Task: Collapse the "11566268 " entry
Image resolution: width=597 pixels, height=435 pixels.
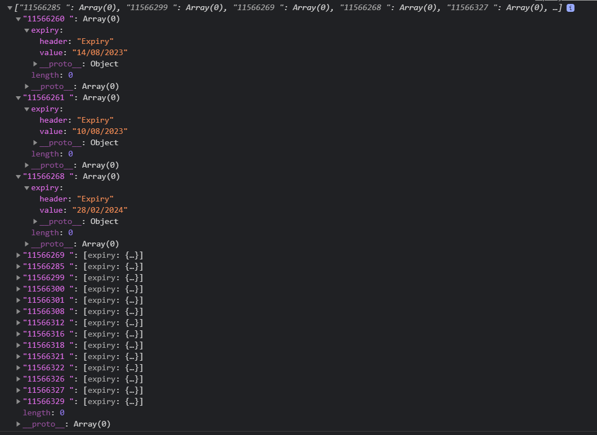Action: point(18,177)
